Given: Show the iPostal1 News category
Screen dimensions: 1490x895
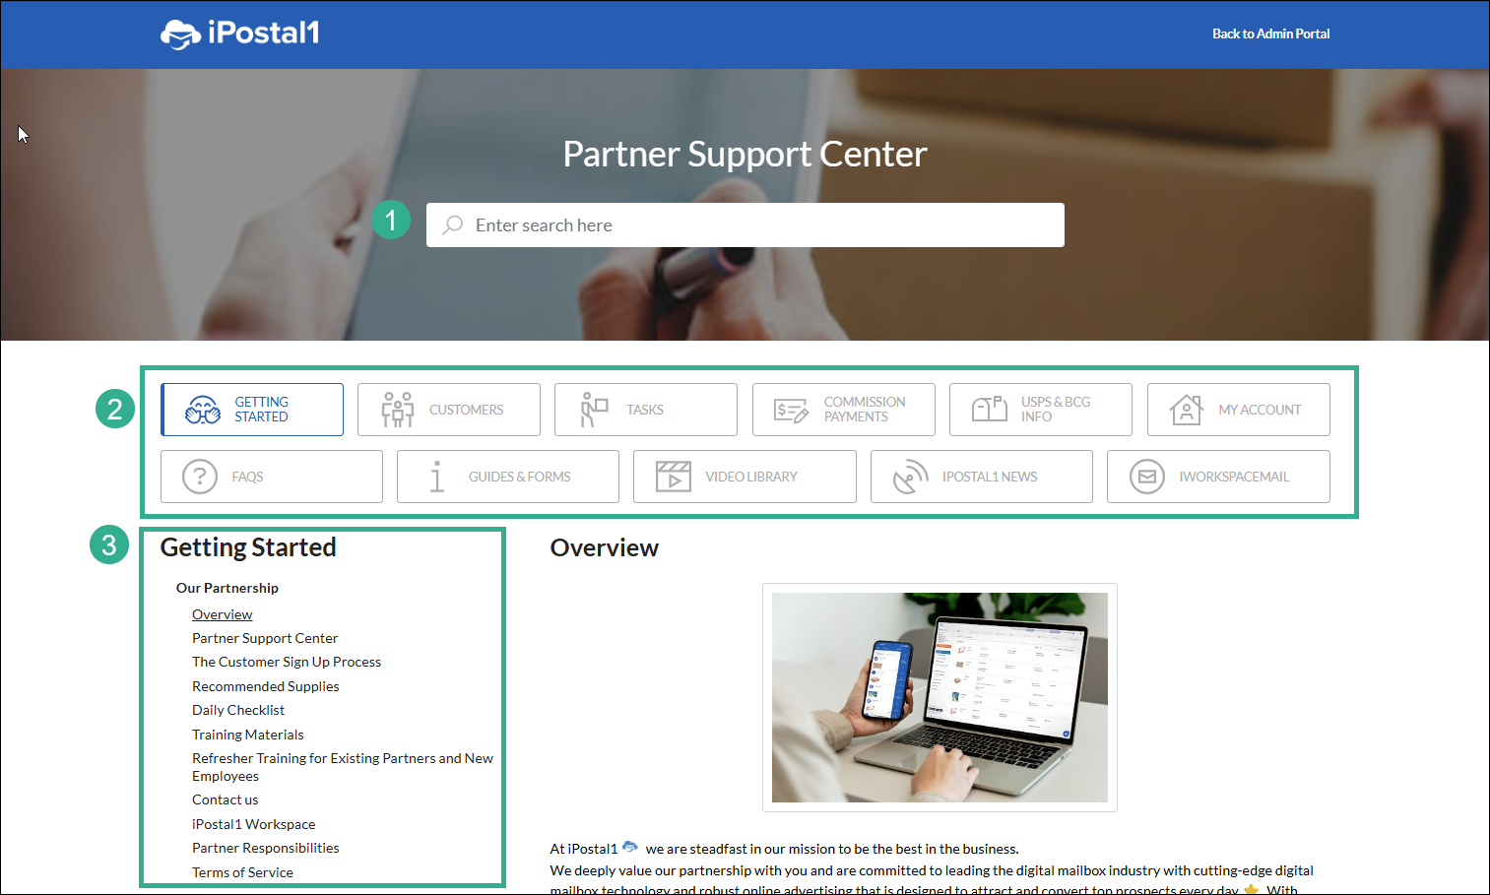Looking at the screenshot, I should click(982, 477).
